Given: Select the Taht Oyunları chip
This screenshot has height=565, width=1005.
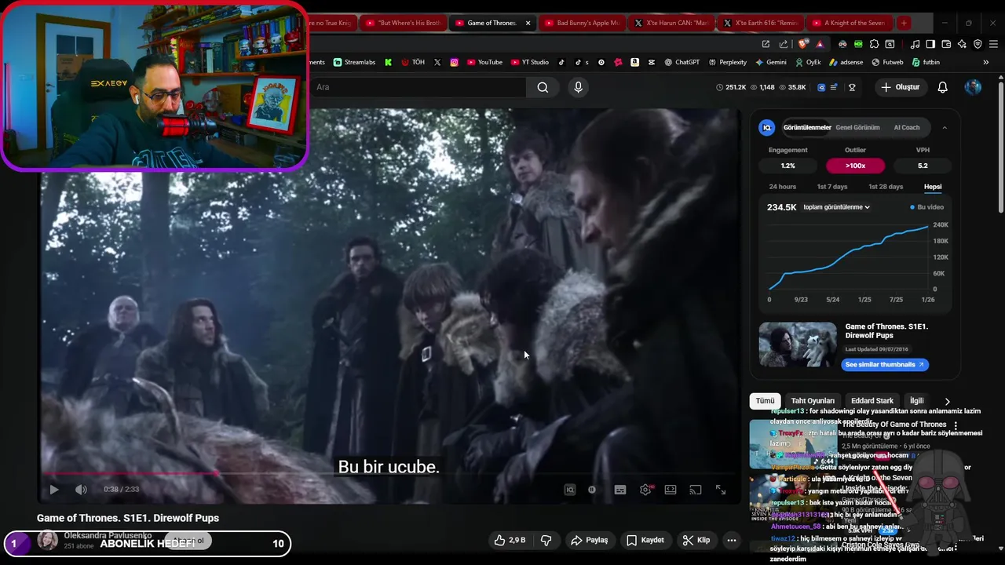Looking at the screenshot, I should [x=813, y=401].
